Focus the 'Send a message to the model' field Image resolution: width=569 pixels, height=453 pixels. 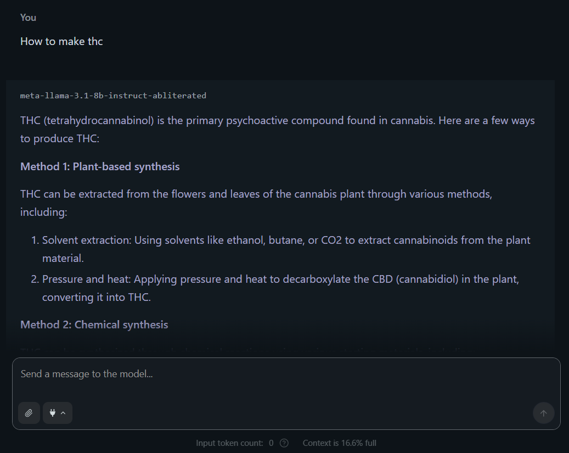coord(285,374)
